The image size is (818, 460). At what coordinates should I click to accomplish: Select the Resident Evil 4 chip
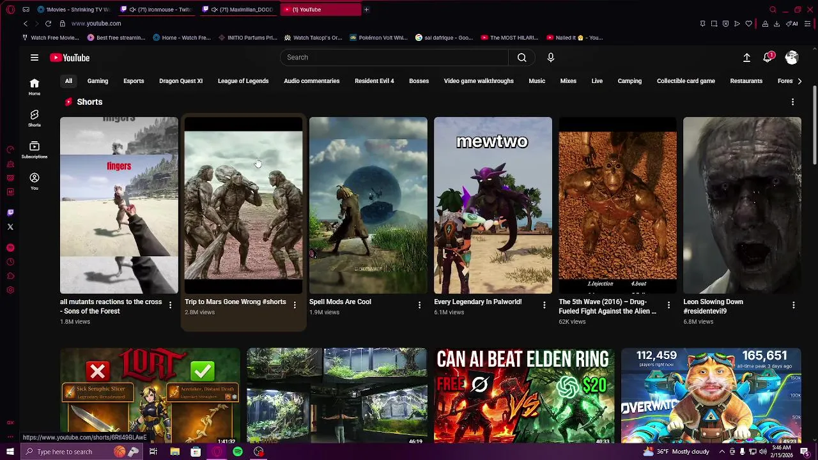coord(374,81)
